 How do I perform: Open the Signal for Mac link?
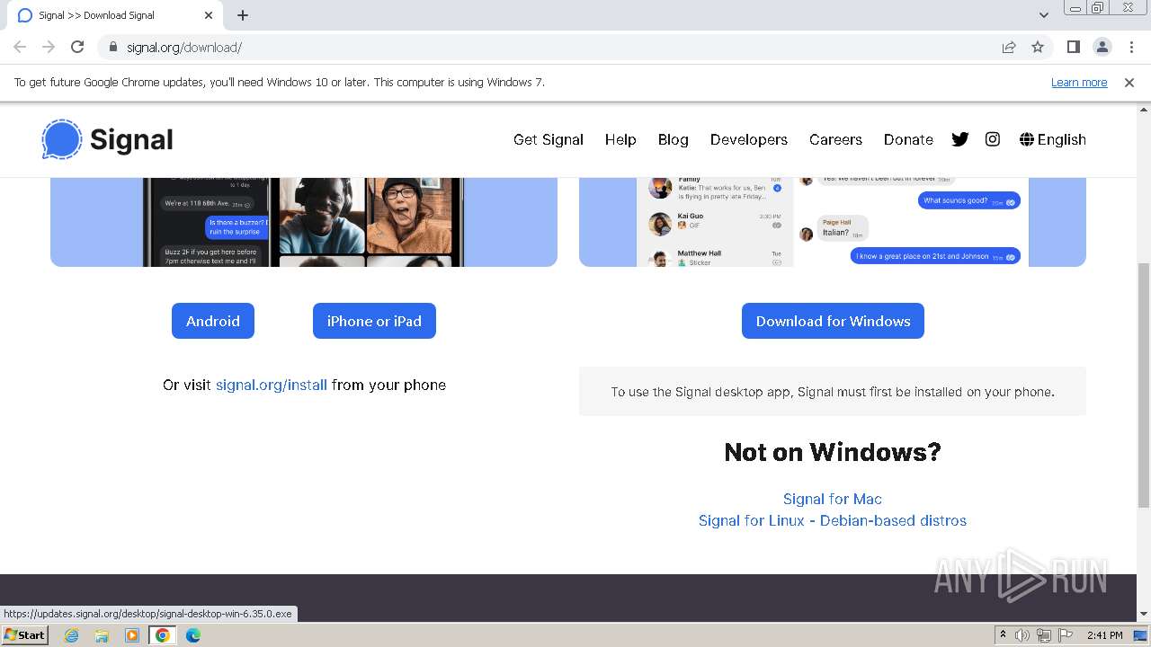(833, 499)
